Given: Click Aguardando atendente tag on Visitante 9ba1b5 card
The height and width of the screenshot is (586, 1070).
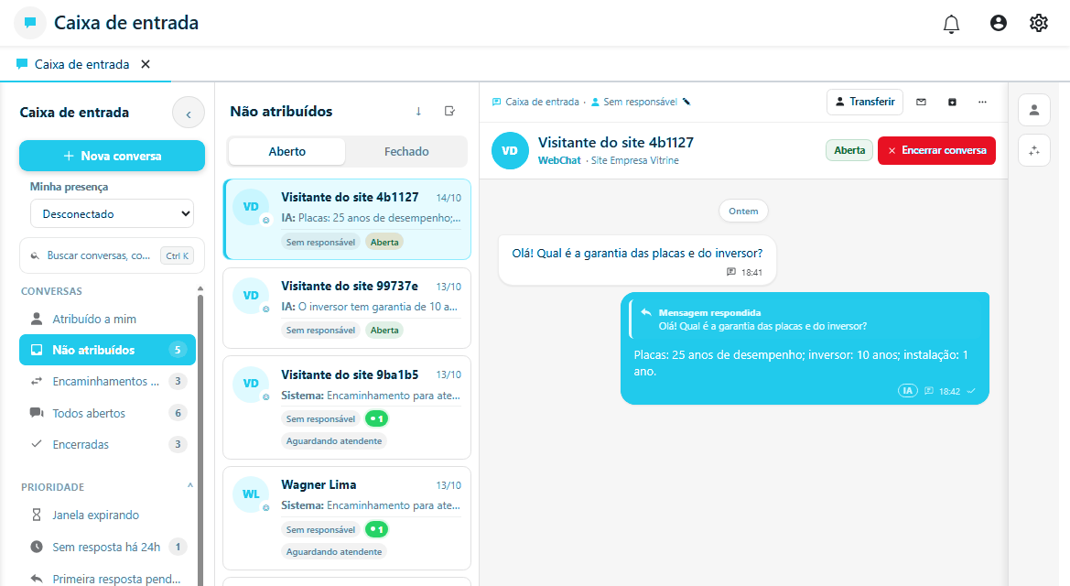Looking at the screenshot, I should [x=334, y=441].
